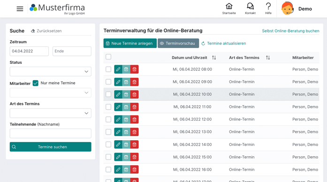This screenshot has height=182, width=327.
Task: Edit the 09:00 appointment
Action: click(x=118, y=82)
